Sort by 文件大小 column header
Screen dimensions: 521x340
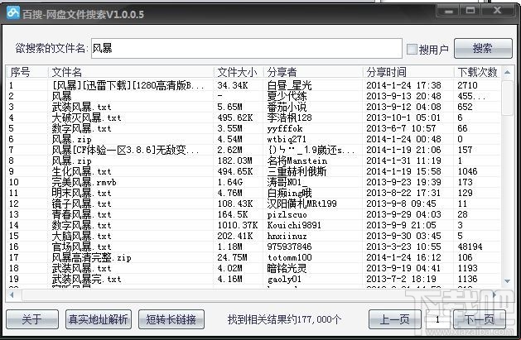click(x=239, y=72)
